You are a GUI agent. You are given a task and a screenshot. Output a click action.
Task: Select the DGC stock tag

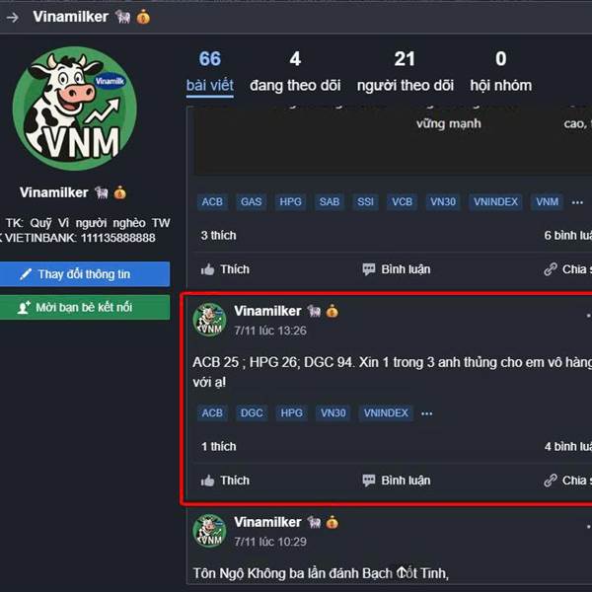252,413
